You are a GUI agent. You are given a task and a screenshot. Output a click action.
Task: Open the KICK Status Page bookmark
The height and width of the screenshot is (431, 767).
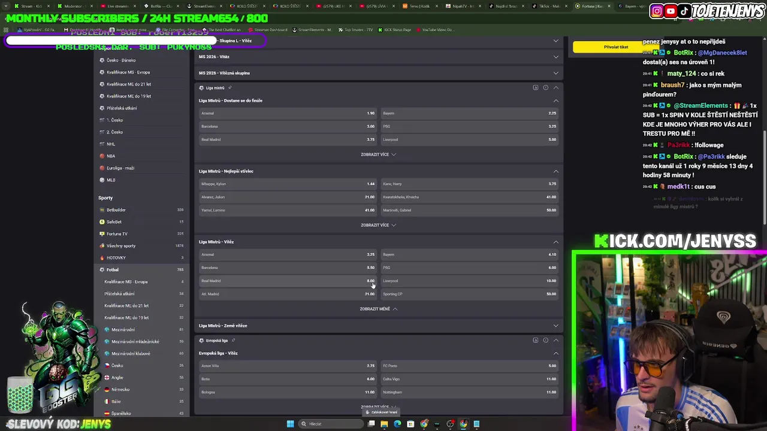395,30
